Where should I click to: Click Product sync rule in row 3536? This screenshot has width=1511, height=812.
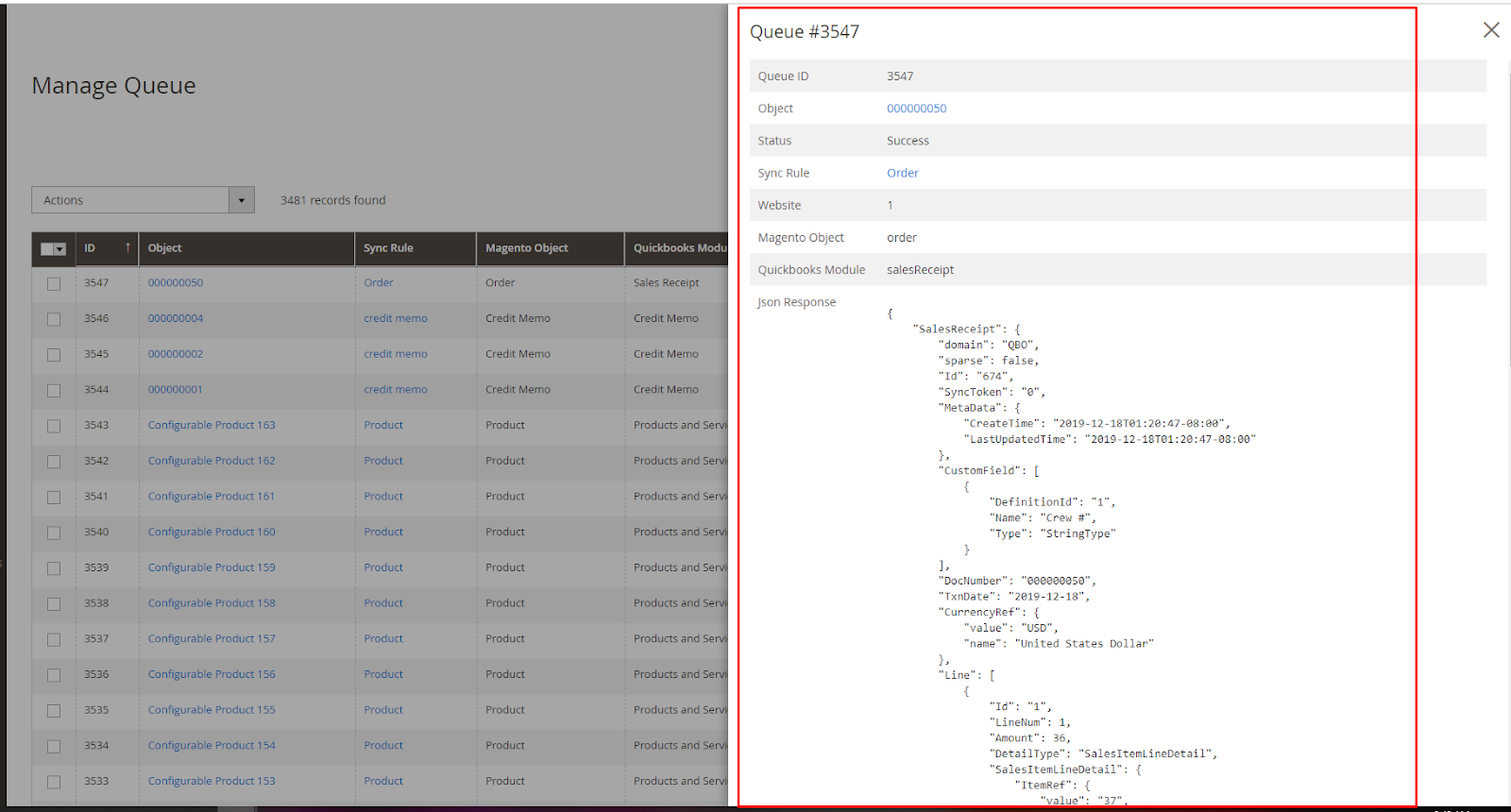(383, 674)
